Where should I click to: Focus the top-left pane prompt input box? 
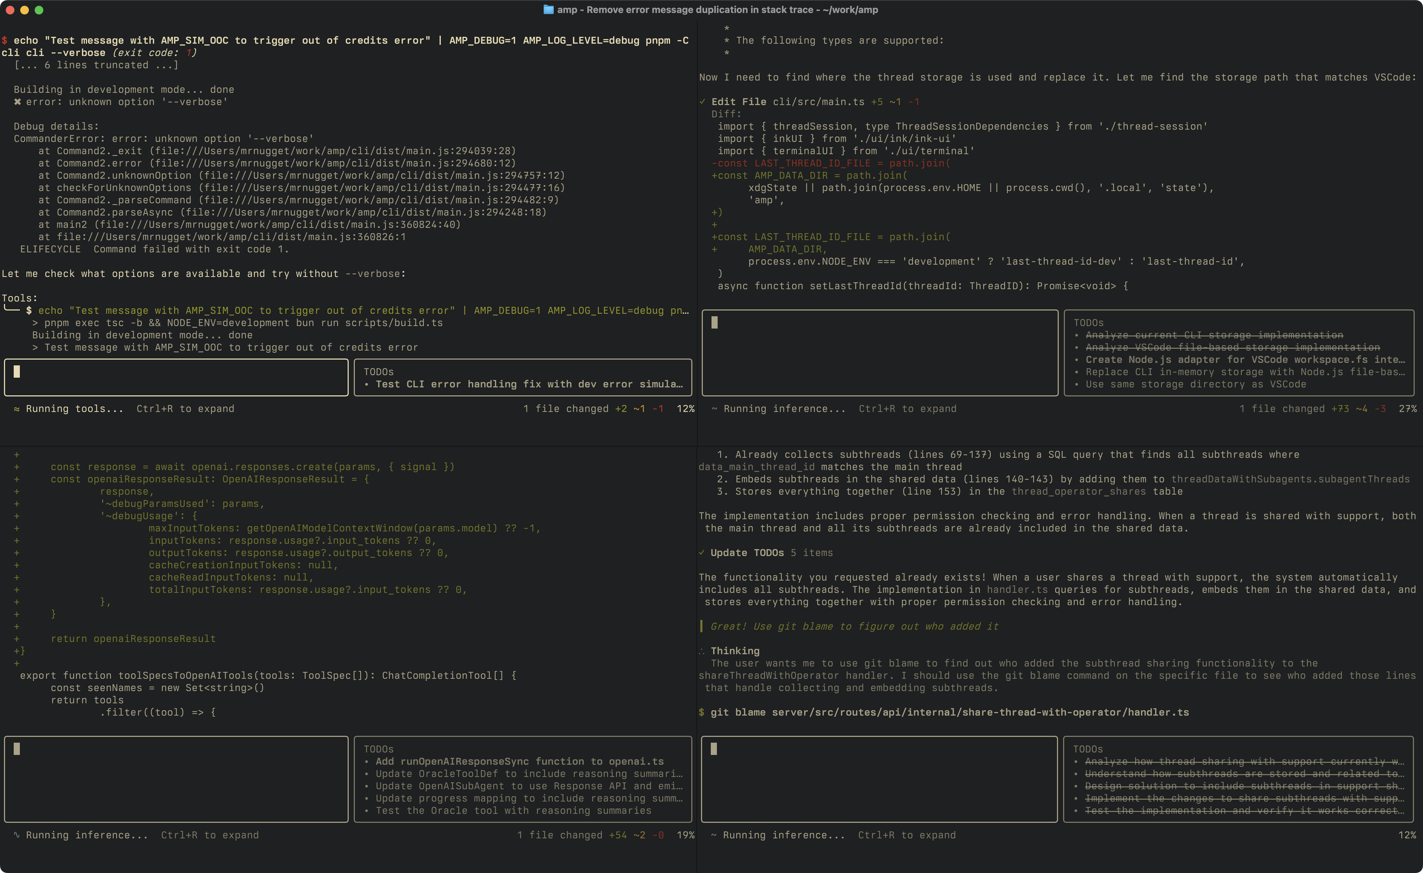click(176, 377)
